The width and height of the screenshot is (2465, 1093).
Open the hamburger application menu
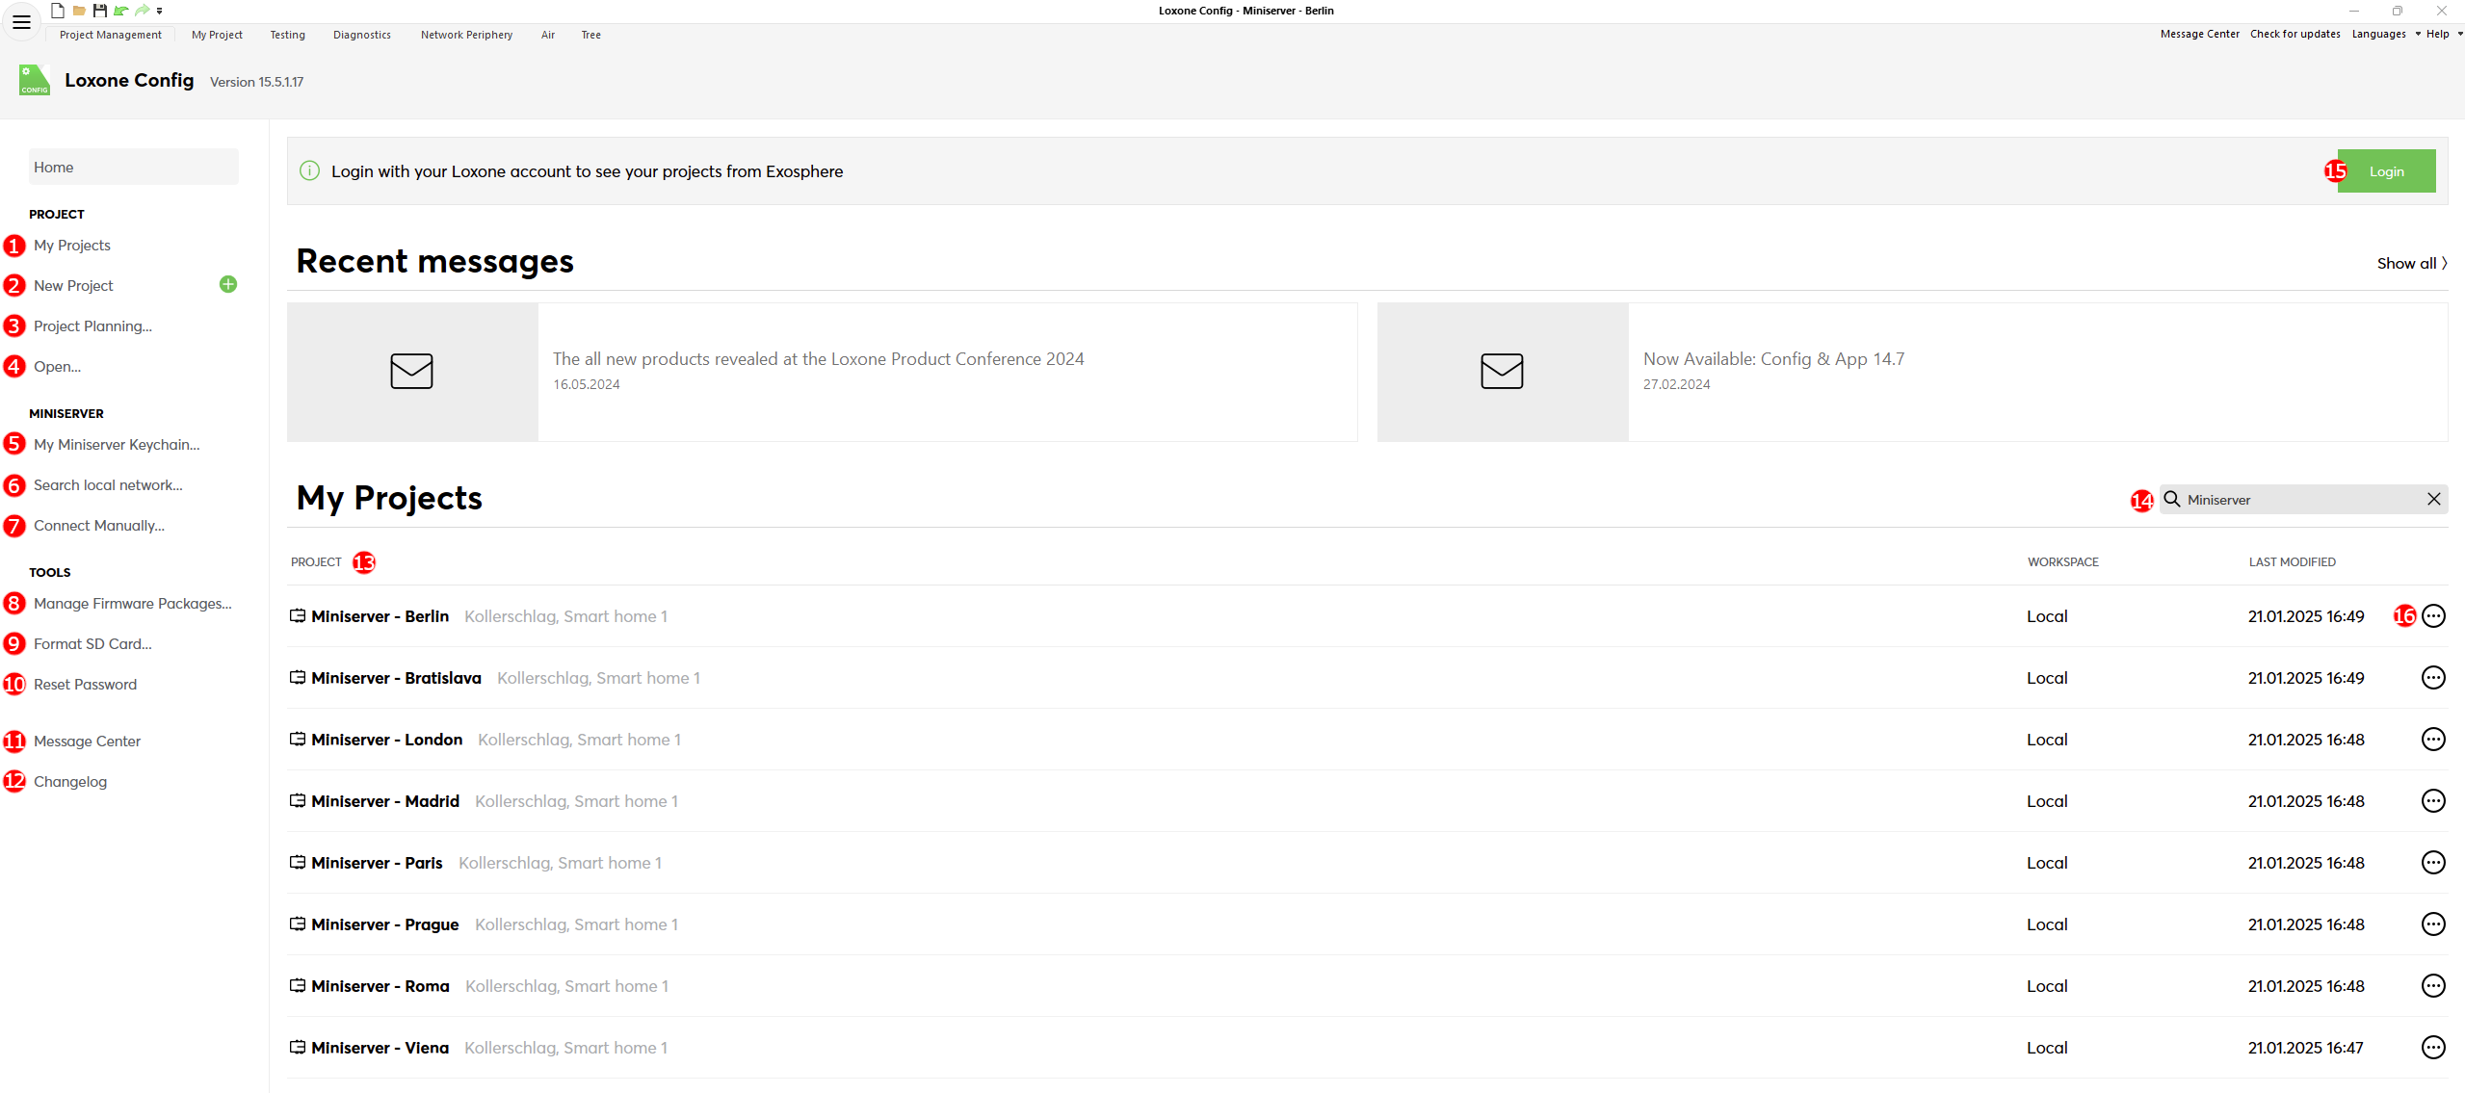tap(21, 21)
